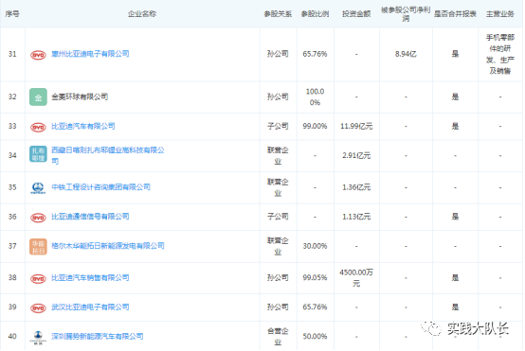The width and height of the screenshot is (525, 351).
Task: Select 99.00% shareholding ratio cell
Action: 315,126
